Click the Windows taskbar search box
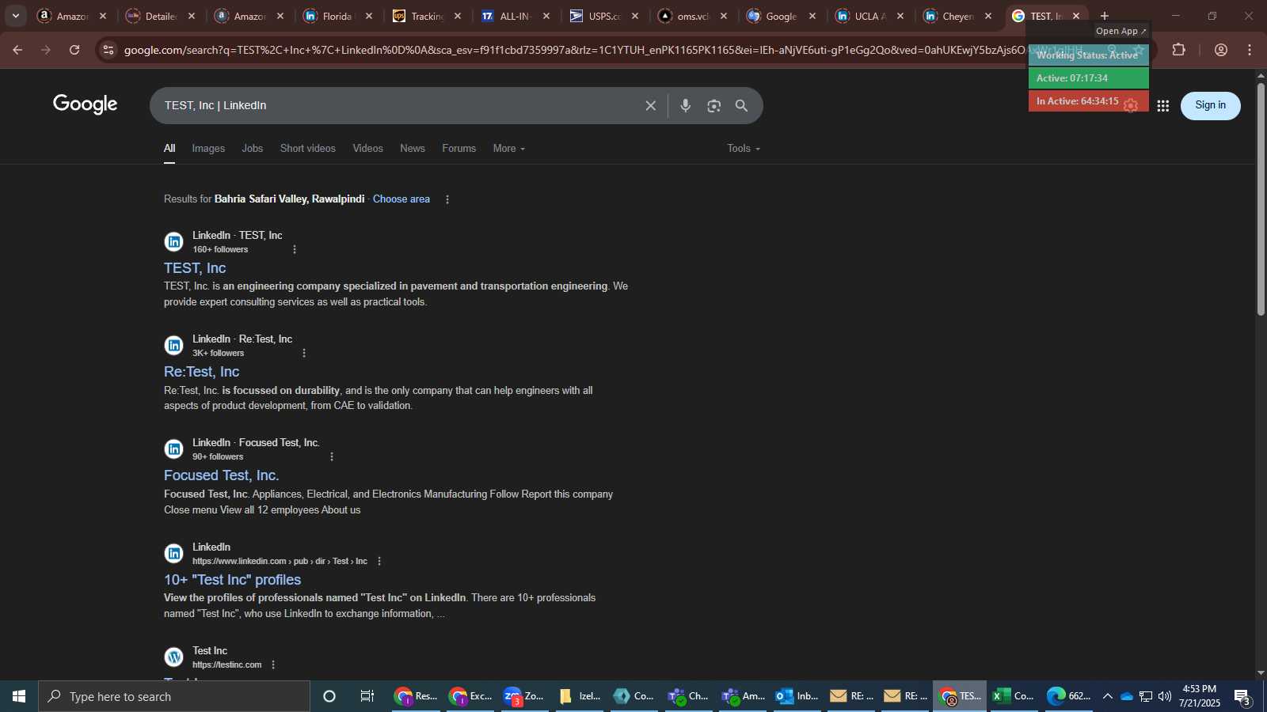Image resolution: width=1267 pixels, height=712 pixels. pos(174,696)
